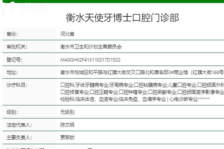The width and height of the screenshot is (224, 149).
Task: Select the 登记号 label
Action: click(x=15, y=60)
